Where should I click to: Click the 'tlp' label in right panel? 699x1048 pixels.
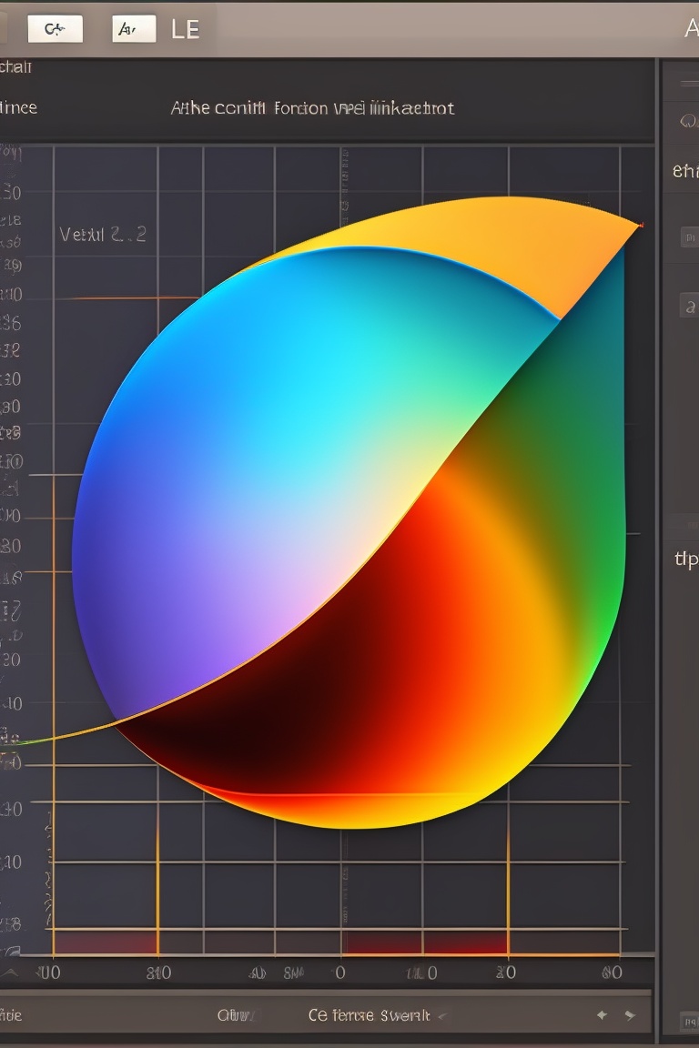[x=685, y=559]
